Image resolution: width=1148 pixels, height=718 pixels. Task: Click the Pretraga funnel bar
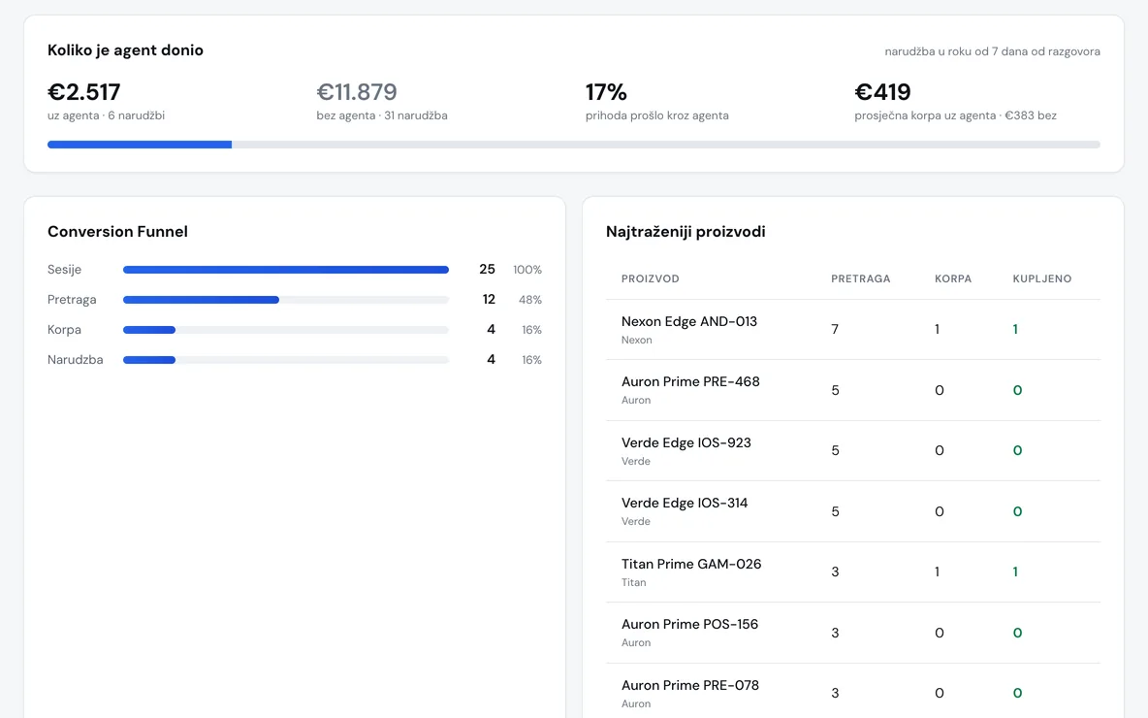coord(285,300)
